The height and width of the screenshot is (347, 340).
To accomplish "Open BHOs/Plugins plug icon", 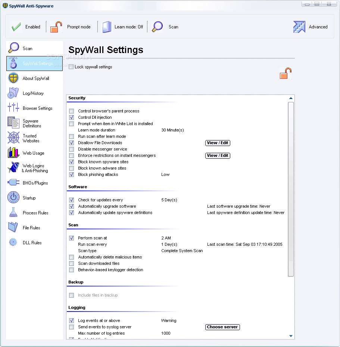I will click(x=13, y=182).
